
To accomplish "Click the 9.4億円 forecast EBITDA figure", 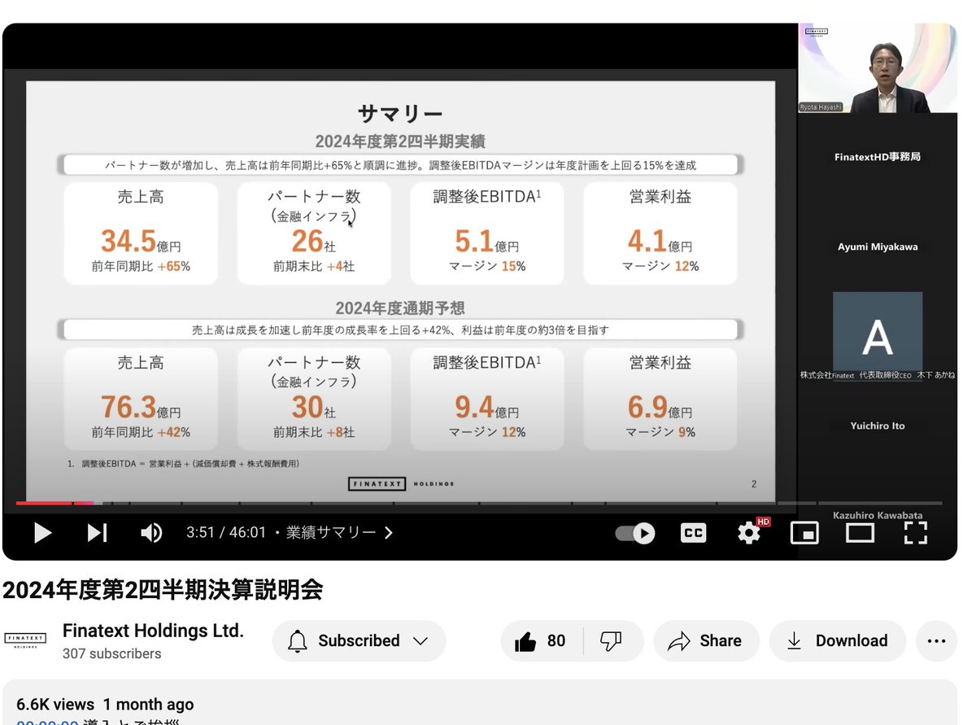I will [486, 407].
